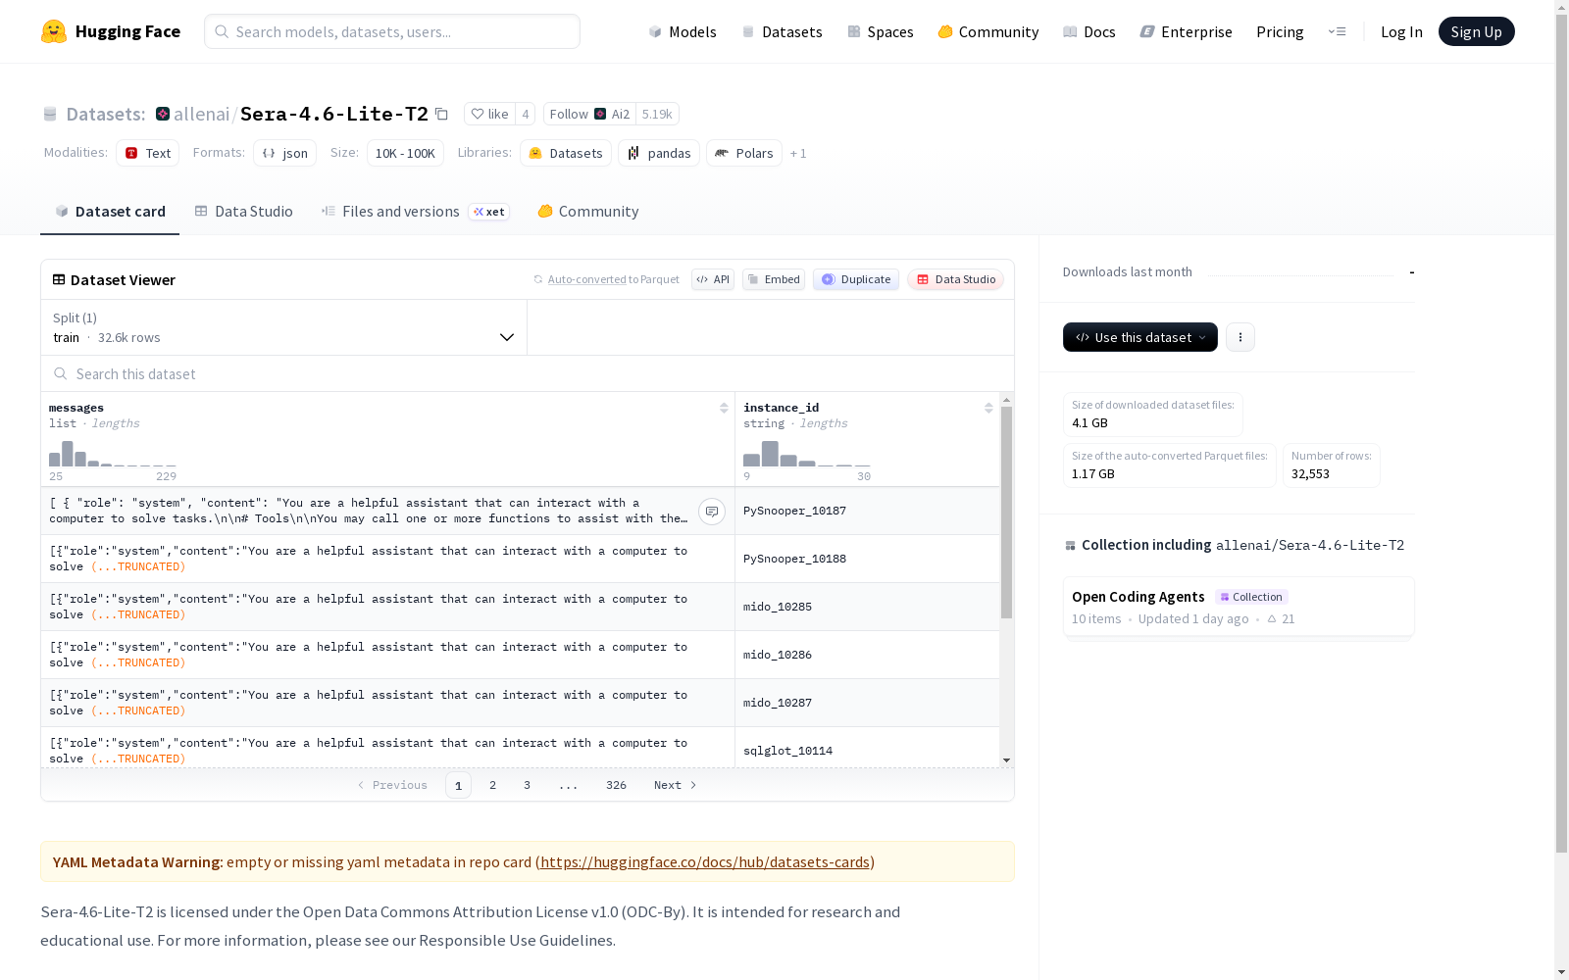
Task: Sort the instance_id column via its sort arrows
Action: coord(988,408)
